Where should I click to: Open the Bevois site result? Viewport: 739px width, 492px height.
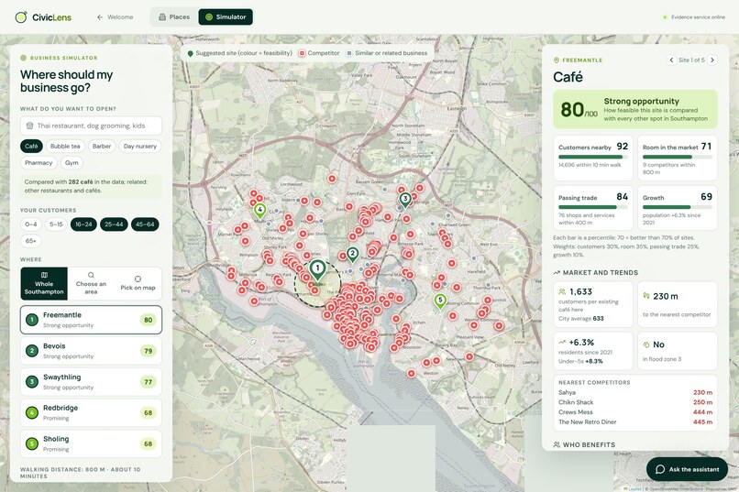tap(91, 351)
